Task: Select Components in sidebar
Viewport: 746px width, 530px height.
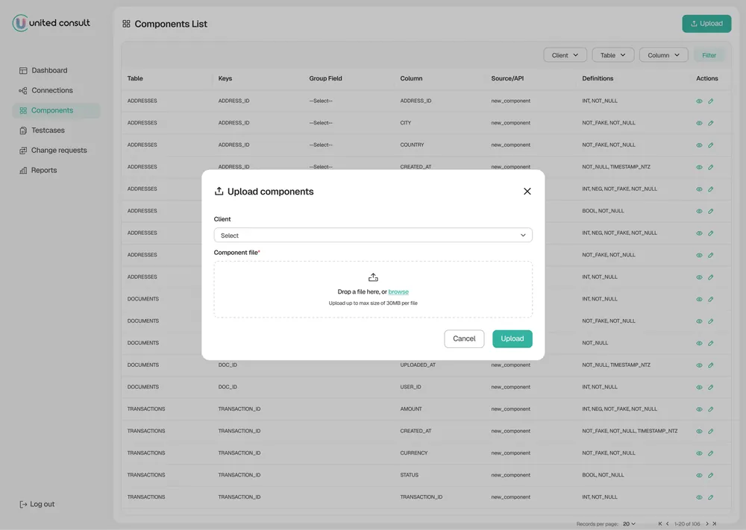Action: tap(56, 110)
